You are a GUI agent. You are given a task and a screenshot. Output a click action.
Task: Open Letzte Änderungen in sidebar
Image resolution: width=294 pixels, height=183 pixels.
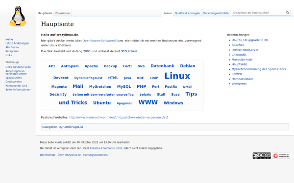pos(17,43)
